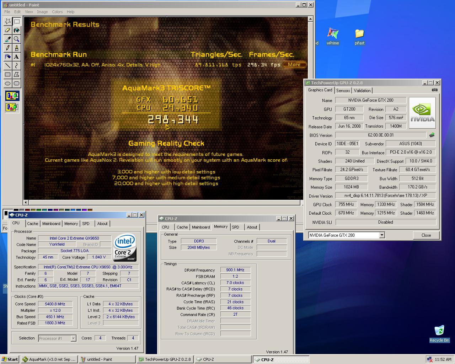Image resolution: width=455 pixels, height=364 pixels.
Task: Open Mainboard tab in left CPU-Z window
Action: click(51, 224)
